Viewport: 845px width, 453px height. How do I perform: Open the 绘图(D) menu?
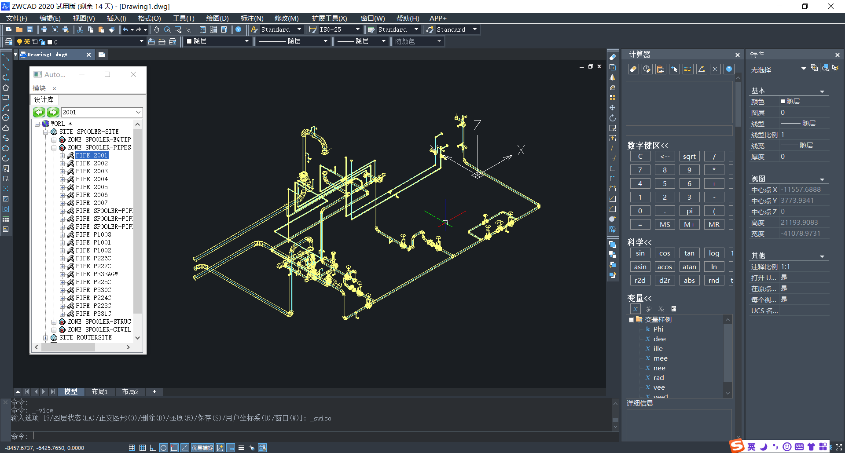tap(217, 18)
